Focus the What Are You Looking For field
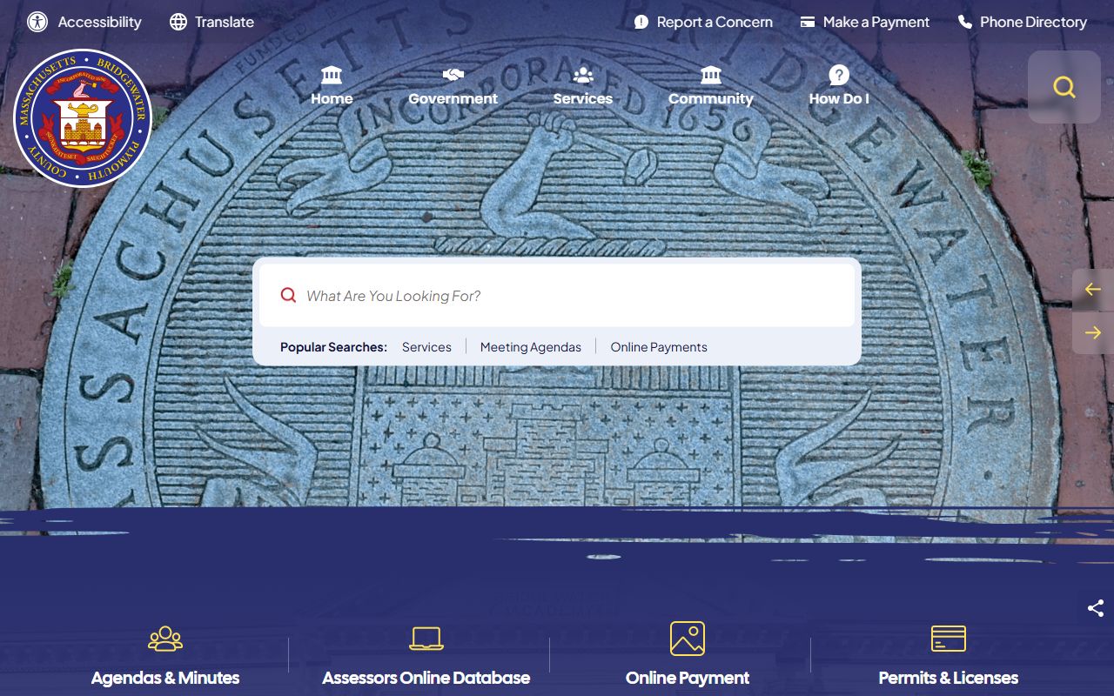 557,296
